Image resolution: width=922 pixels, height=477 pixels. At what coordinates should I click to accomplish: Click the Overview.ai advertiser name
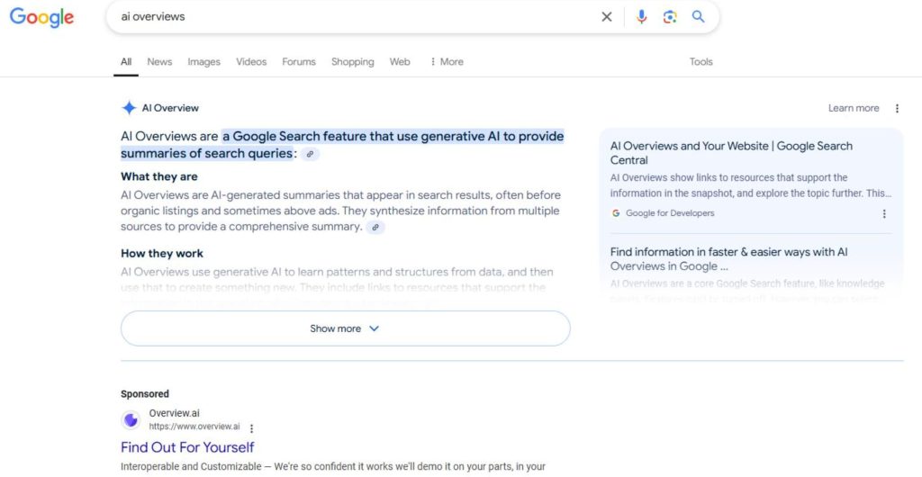point(174,413)
